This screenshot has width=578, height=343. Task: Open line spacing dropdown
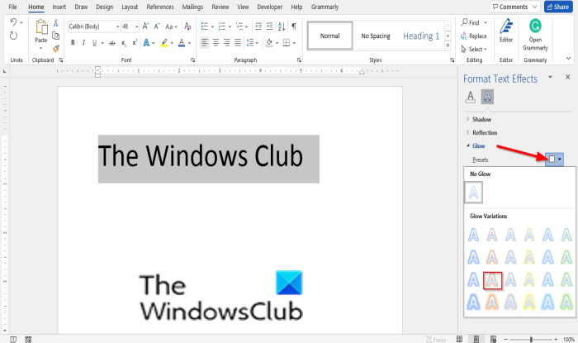click(253, 43)
